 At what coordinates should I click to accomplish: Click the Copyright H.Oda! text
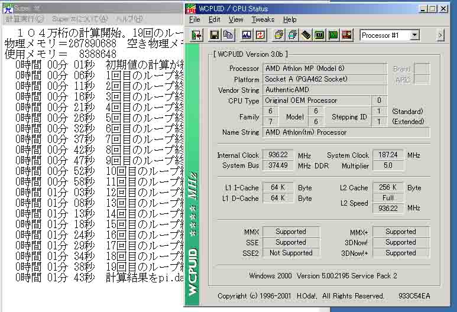pyautogui.click(x=300, y=296)
